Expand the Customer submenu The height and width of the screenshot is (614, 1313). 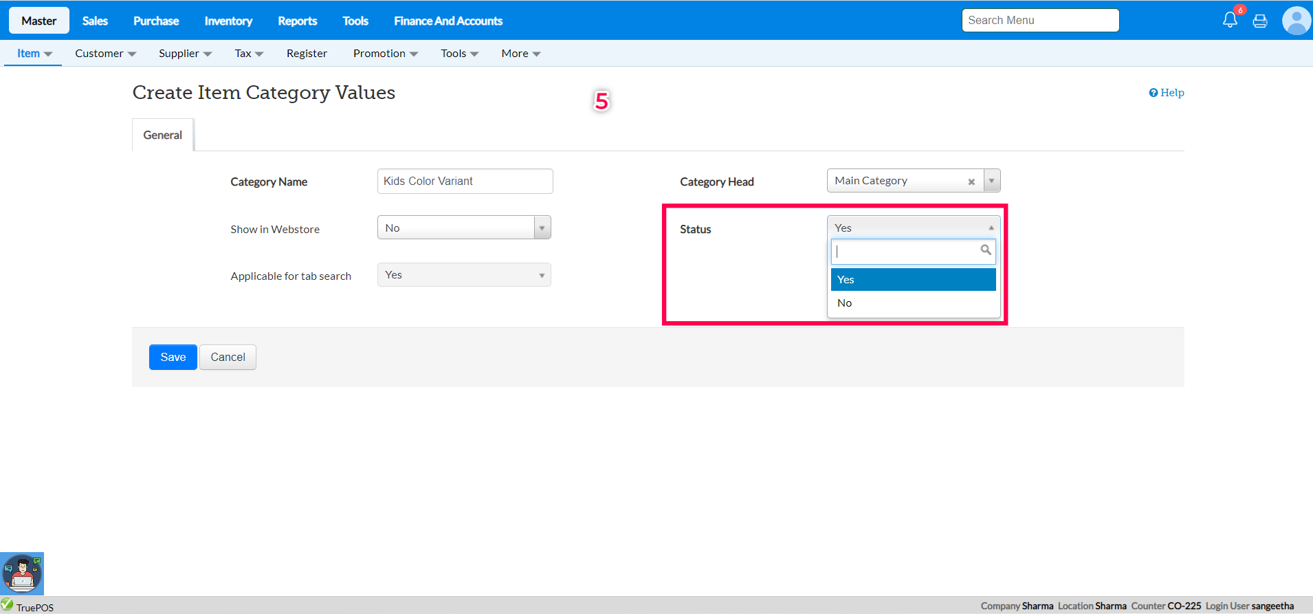click(x=105, y=54)
